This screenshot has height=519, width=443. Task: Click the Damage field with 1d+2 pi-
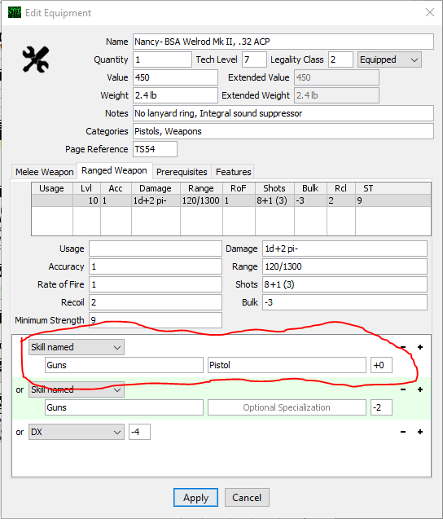[x=344, y=249]
